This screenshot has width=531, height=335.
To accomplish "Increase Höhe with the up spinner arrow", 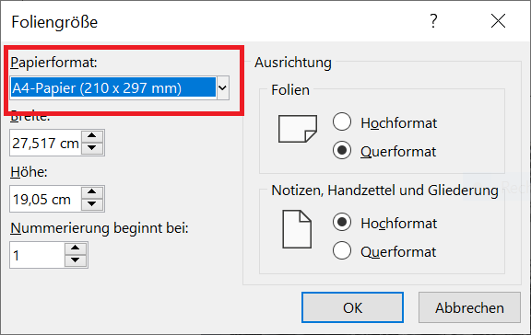I will coord(92,192).
